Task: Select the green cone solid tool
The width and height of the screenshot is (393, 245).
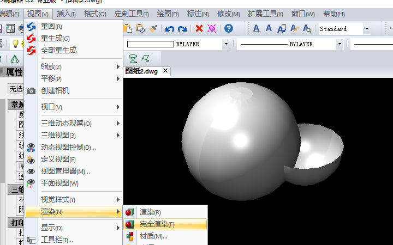Action: [15, 59]
